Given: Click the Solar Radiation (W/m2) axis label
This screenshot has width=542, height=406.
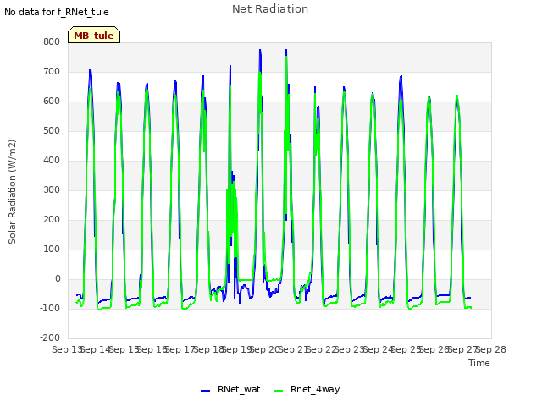Looking at the screenshot, I should pyautogui.click(x=12, y=192).
